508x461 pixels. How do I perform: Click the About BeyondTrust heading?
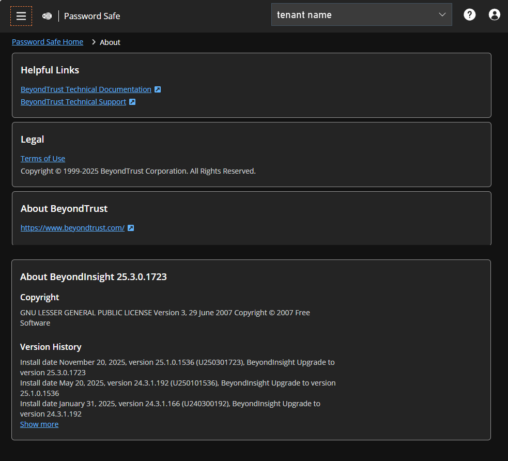tap(64, 209)
